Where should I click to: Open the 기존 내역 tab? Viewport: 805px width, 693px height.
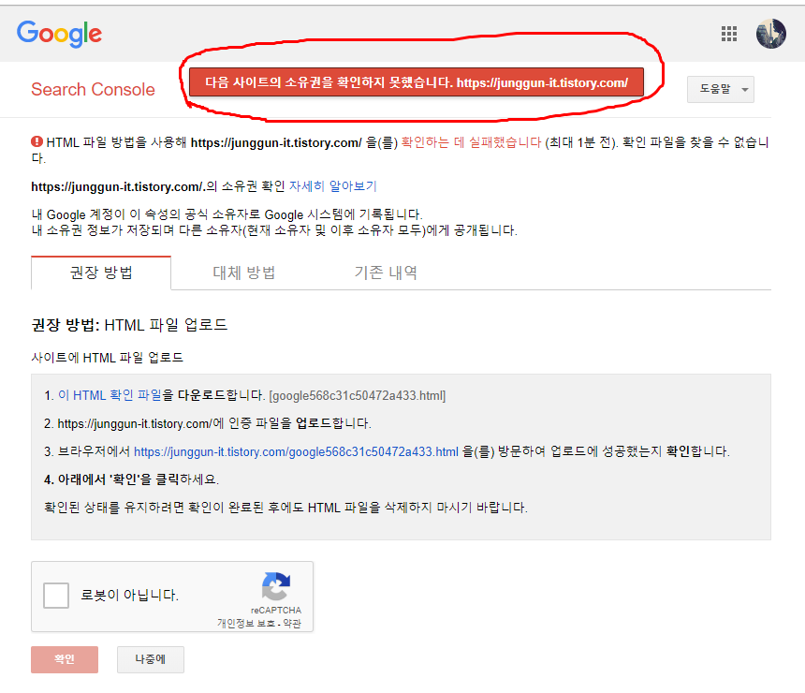(386, 273)
